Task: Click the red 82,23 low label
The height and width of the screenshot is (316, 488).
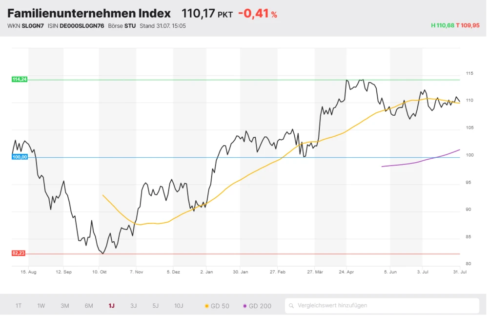Action: point(19,253)
